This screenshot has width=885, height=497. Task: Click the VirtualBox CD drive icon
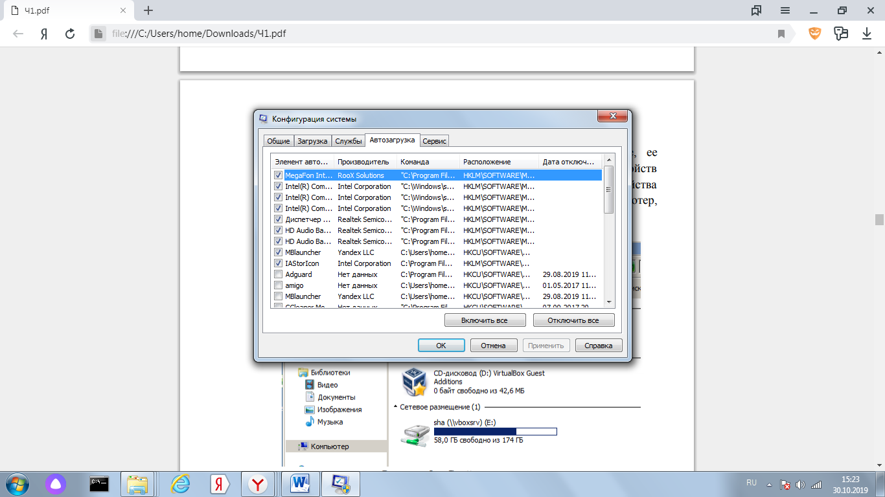[x=414, y=382]
